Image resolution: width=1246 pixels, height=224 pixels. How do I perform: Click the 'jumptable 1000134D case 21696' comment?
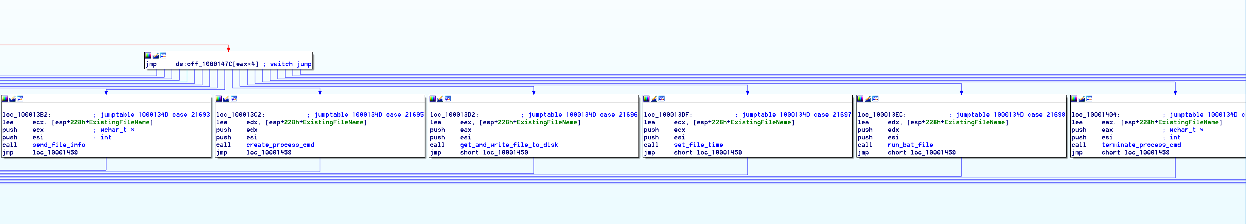coord(583,115)
